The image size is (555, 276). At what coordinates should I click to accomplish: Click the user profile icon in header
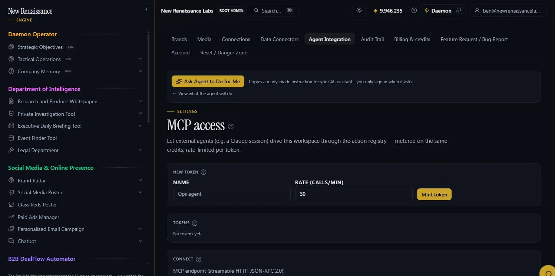tap(477, 11)
